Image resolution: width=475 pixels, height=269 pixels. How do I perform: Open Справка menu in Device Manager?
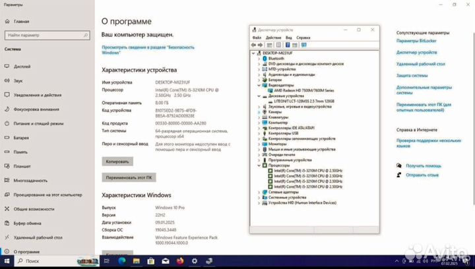(x=303, y=38)
